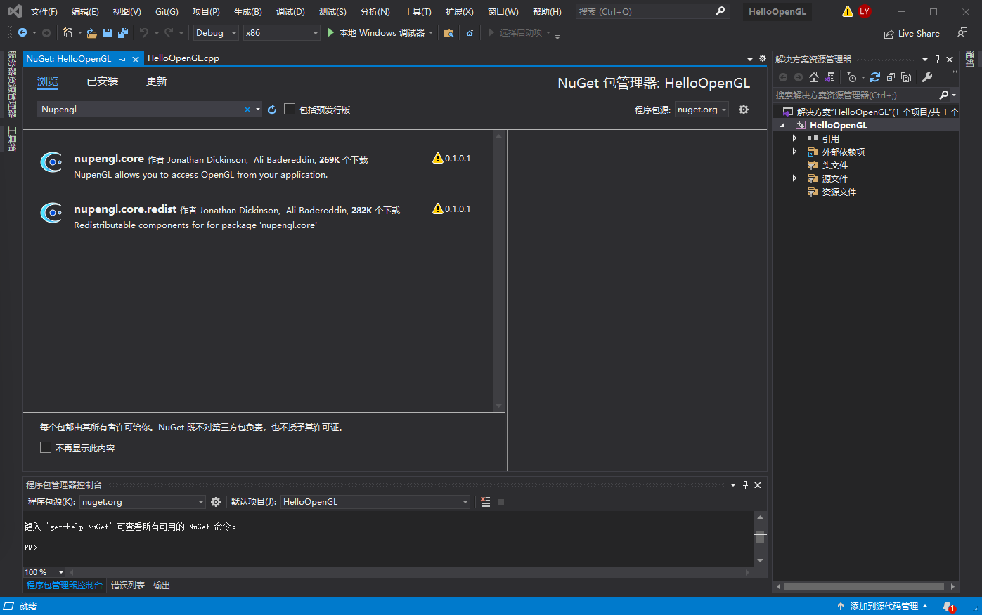
Task: Refresh the NuGet package search results
Action: coord(272,110)
